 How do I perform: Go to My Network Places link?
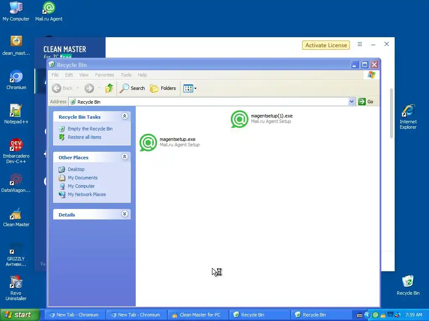coord(87,194)
